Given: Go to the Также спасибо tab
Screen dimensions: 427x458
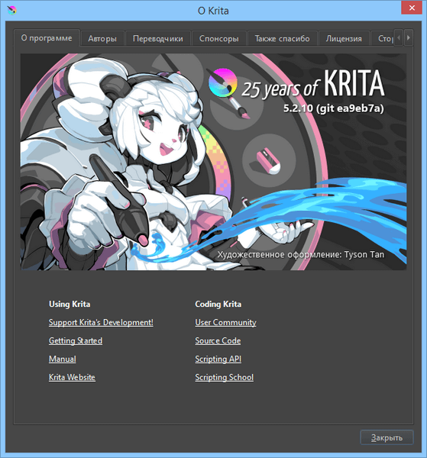Looking at the screenshot, I should pyautogui.click(x=283, y=39).
